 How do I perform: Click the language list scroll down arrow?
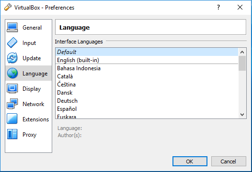click(242, 115)
